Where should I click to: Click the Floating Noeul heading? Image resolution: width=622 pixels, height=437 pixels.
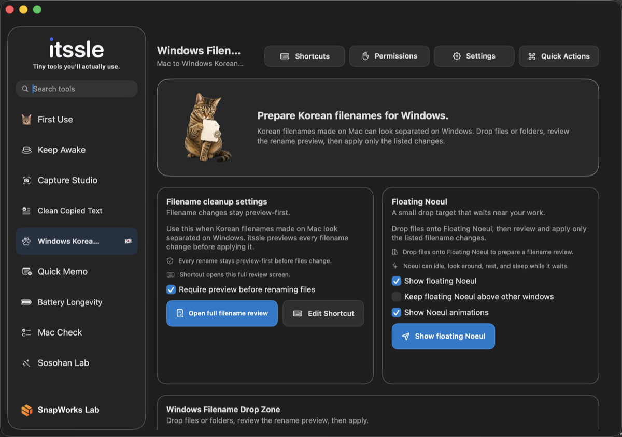point(419,202)
